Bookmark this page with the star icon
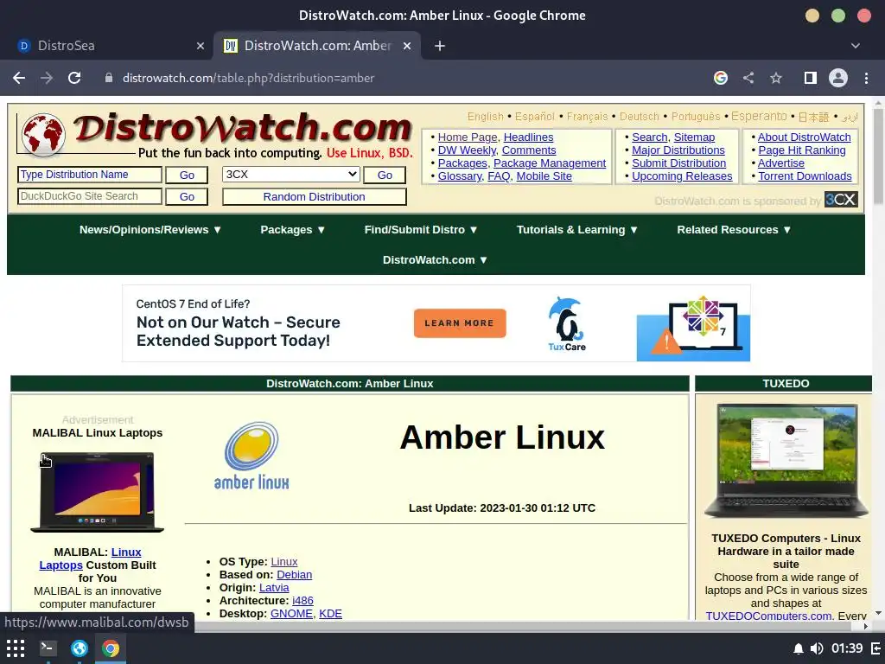Image resolution: width=885 pixels, height=664 pixels. pos(776,78)
